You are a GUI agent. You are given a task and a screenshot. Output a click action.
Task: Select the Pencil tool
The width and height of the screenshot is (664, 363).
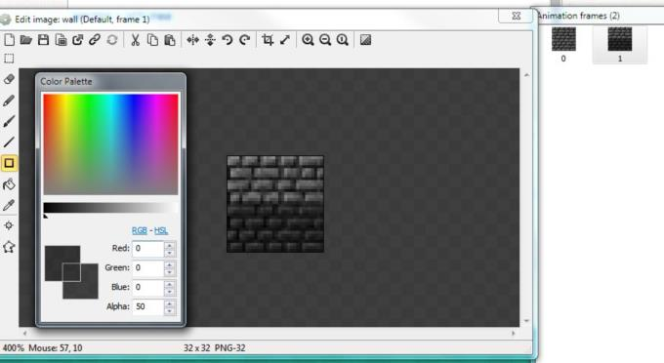click(9, 101)
